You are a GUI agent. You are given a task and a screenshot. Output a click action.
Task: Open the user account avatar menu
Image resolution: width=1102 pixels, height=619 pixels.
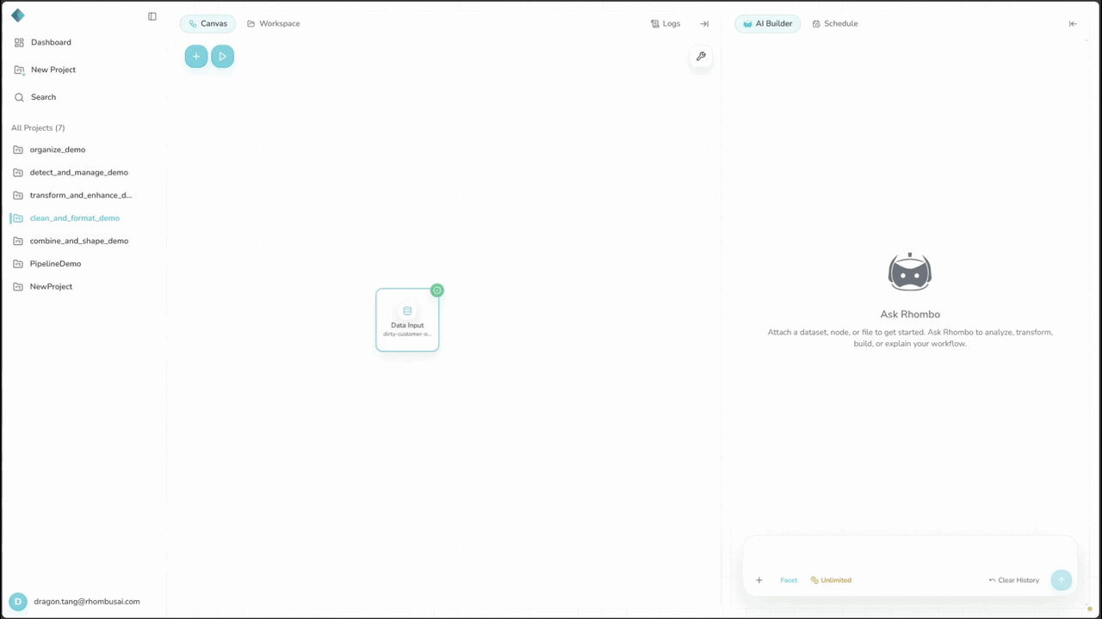[x=18, y=602]
